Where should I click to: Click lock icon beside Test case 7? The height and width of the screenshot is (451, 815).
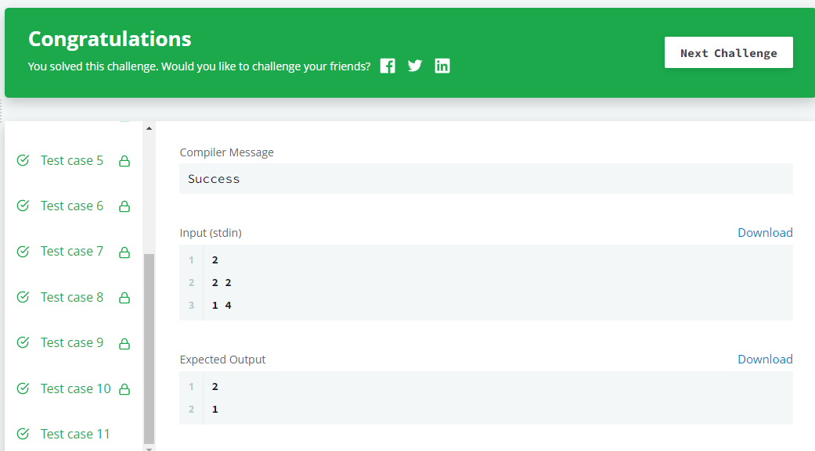[124, 252]
